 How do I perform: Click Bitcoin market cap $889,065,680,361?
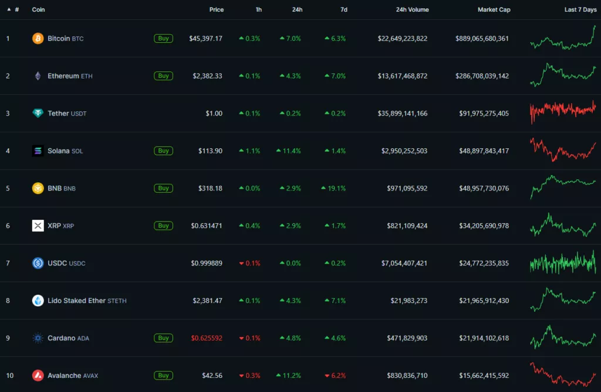click(x=482, y=38)
